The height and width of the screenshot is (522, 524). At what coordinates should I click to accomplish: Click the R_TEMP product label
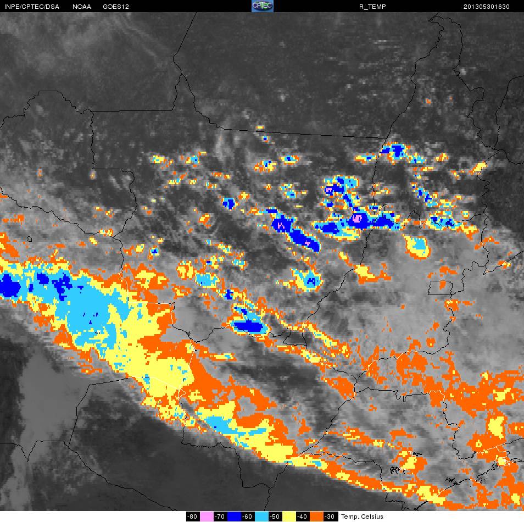(x=372, y=7)
